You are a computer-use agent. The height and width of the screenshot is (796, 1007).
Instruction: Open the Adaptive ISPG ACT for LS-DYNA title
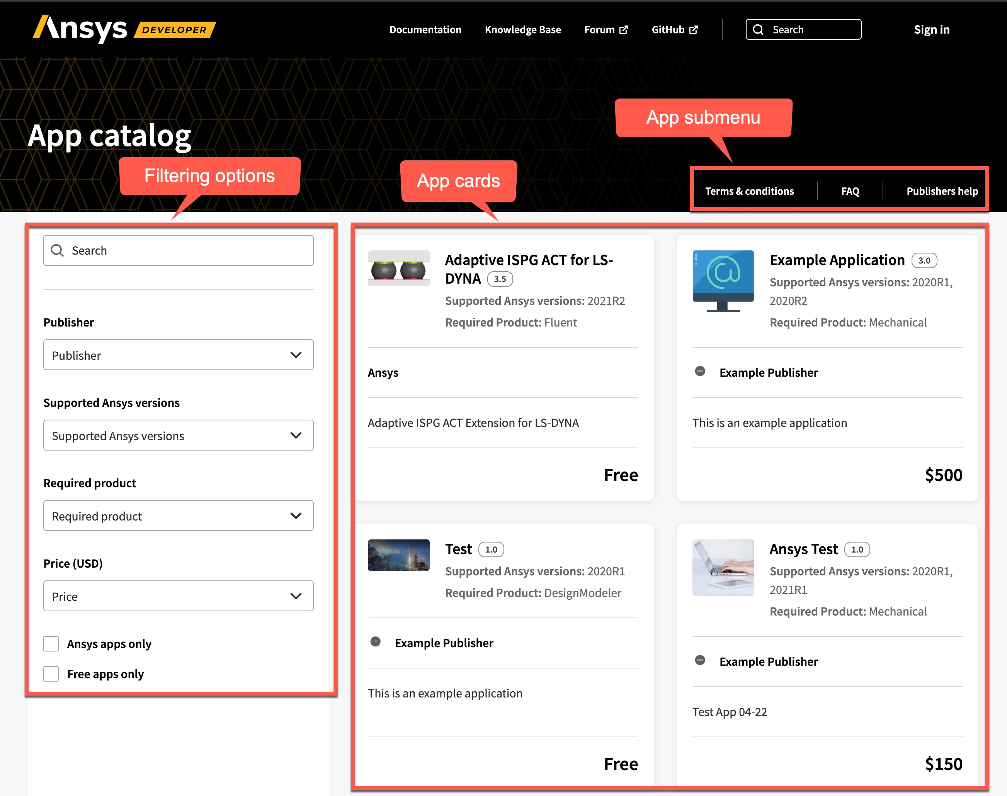coord(529,269)
